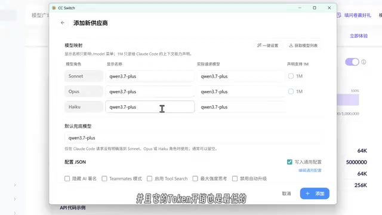Click the Sonnet model role label
The height and width of the screenshot is (215, 382).
pos(84,76)
